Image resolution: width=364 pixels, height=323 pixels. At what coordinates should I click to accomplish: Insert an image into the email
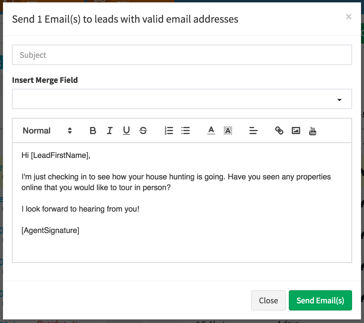[296, 131]
